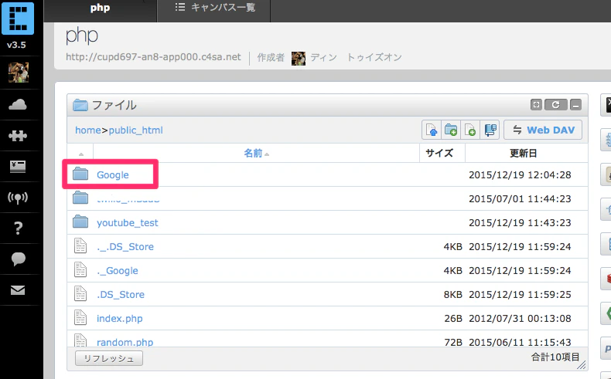Image resolution: width=611 pixels, height=379 pixels.
Task: Open the キャンバス一覧 tab
Action: click(x=215, y=8)
